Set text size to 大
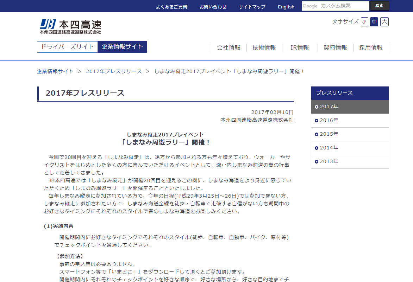Screen dimensions: 413x282 (384, 21)
